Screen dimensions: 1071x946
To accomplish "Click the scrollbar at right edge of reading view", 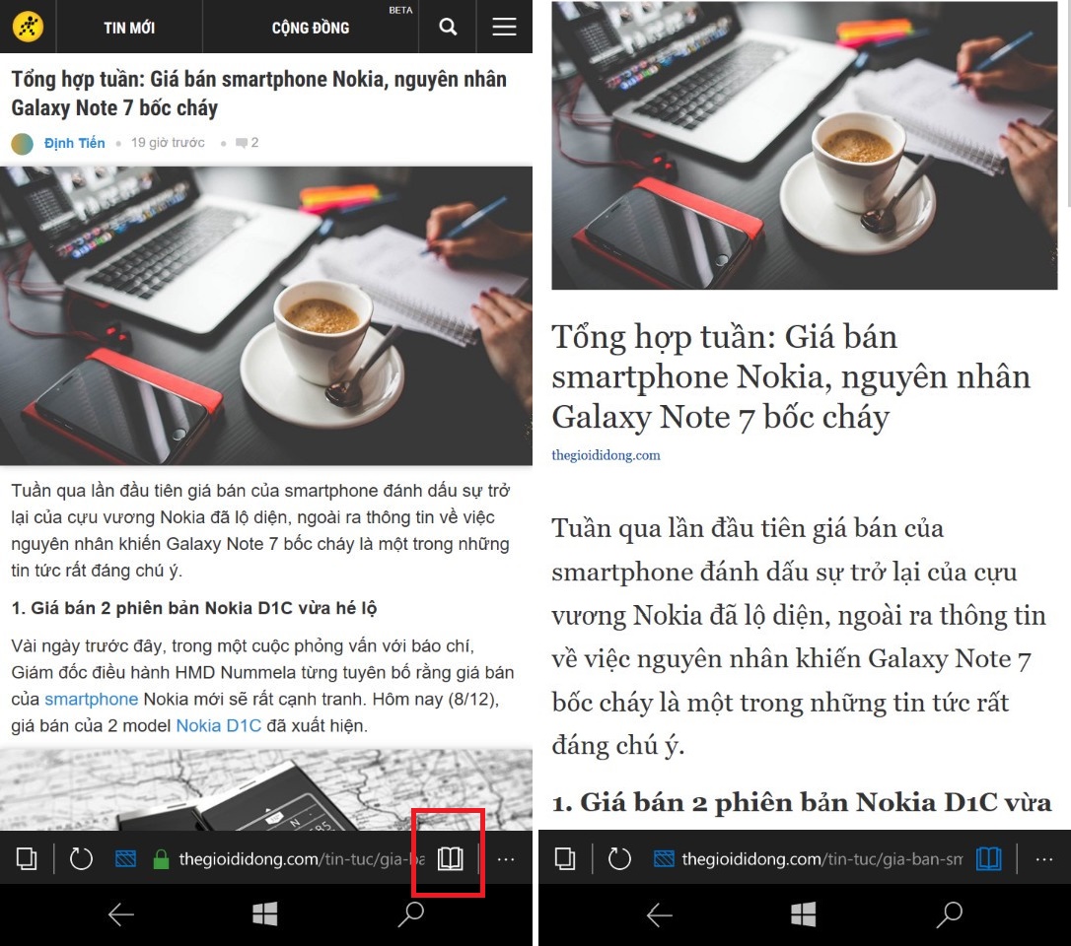I will tap(1068, 102).
